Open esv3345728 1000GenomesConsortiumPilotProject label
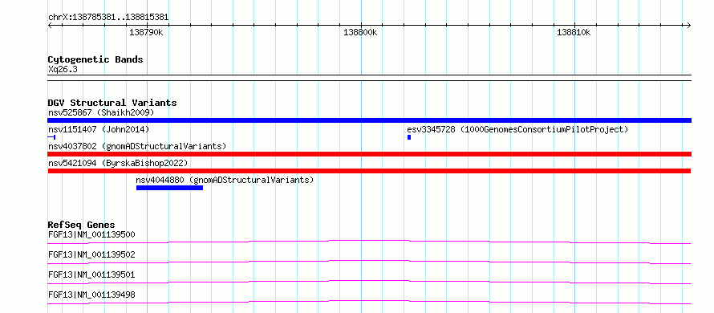 pos(517,129)
